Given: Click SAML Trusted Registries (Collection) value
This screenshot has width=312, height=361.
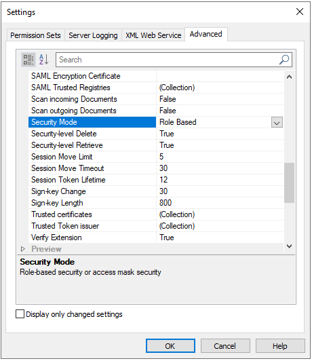Looking at the screenshot, I should tap(177, 88).
